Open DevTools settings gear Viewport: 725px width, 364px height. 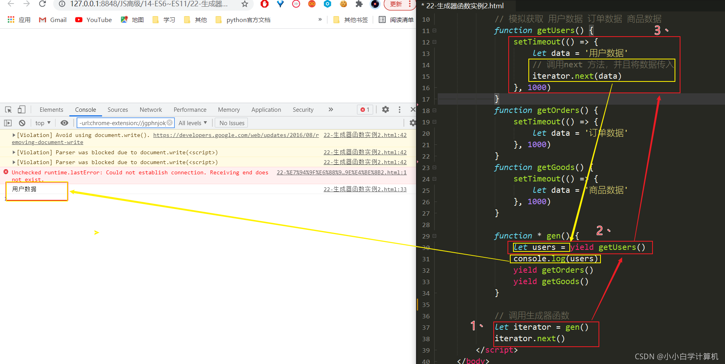[386, 110]
